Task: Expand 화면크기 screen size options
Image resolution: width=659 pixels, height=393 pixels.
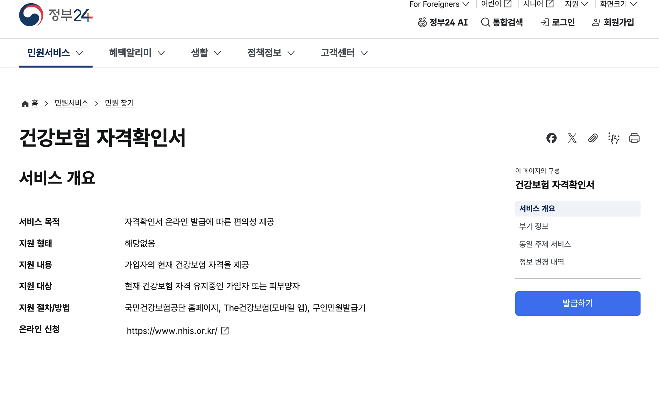Action: 618,4
